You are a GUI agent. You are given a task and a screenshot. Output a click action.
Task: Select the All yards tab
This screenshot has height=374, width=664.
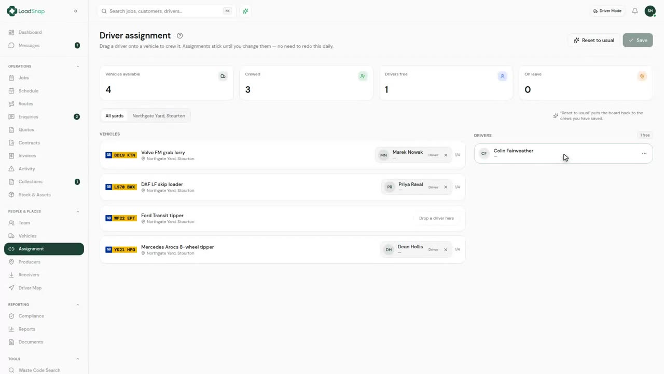(x=114, y=116)
